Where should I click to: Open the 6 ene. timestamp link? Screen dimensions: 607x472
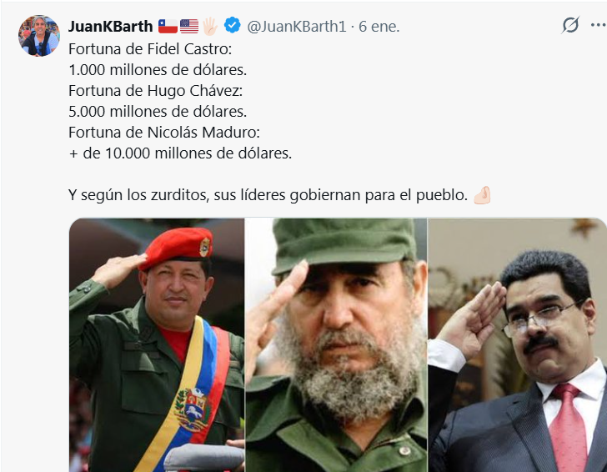[x=379, y=27]
